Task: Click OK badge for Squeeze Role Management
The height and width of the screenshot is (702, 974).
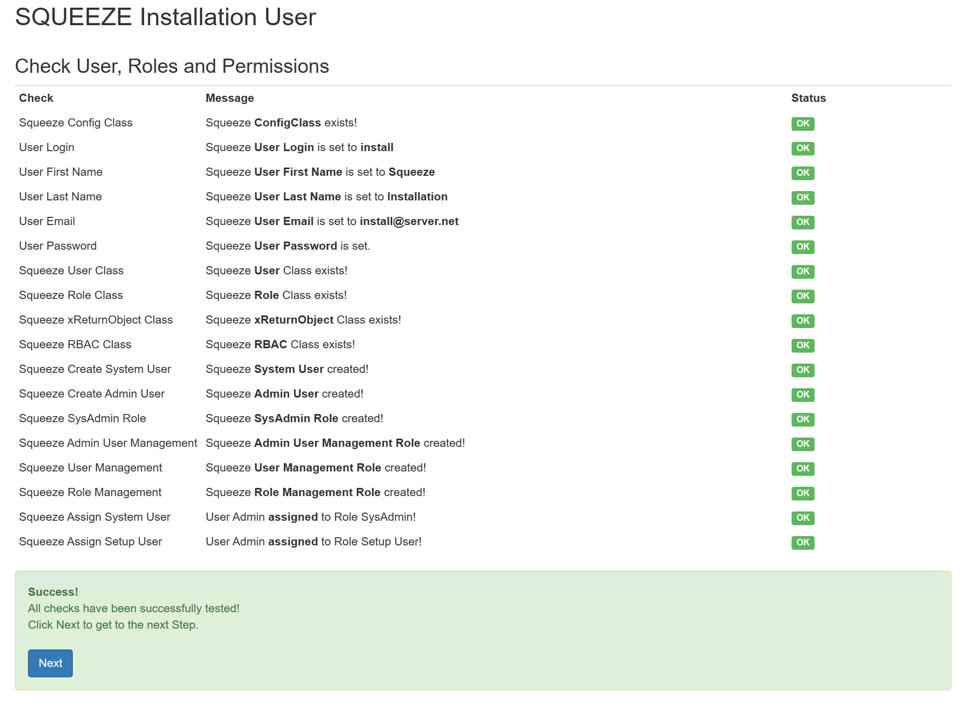Action: [x=803, y=493]
